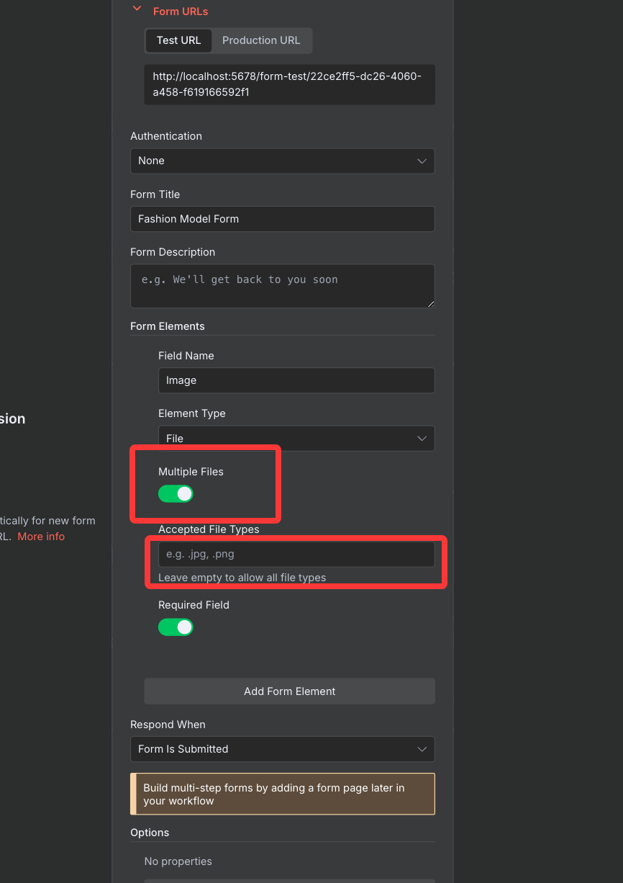Click the multi-step forms notice banner

tap(283, 794)
